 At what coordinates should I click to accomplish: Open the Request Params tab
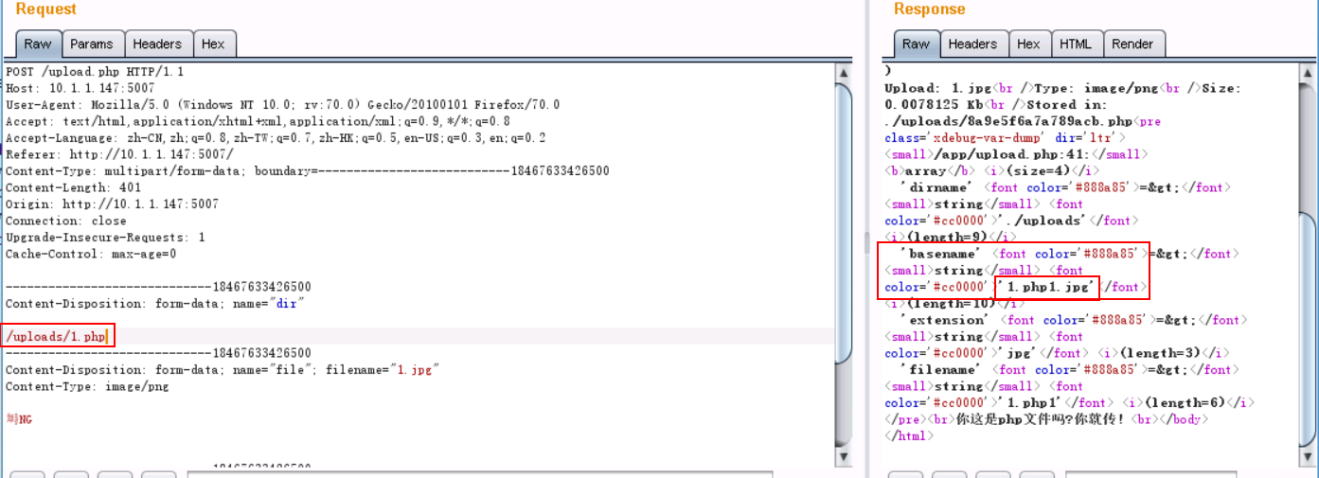pos(92,44)
